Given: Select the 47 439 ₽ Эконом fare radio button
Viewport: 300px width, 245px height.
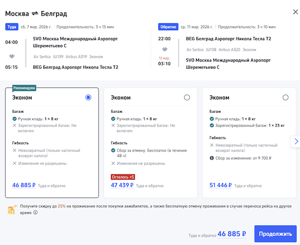Looking at the screenshot, I should 187,97.
